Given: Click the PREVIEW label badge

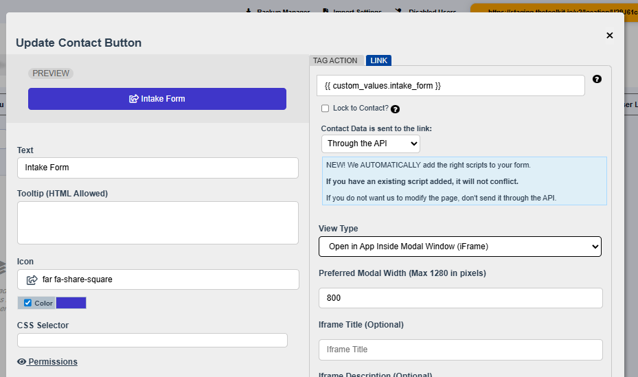Looking at the screenshot, I should [51, 73].
